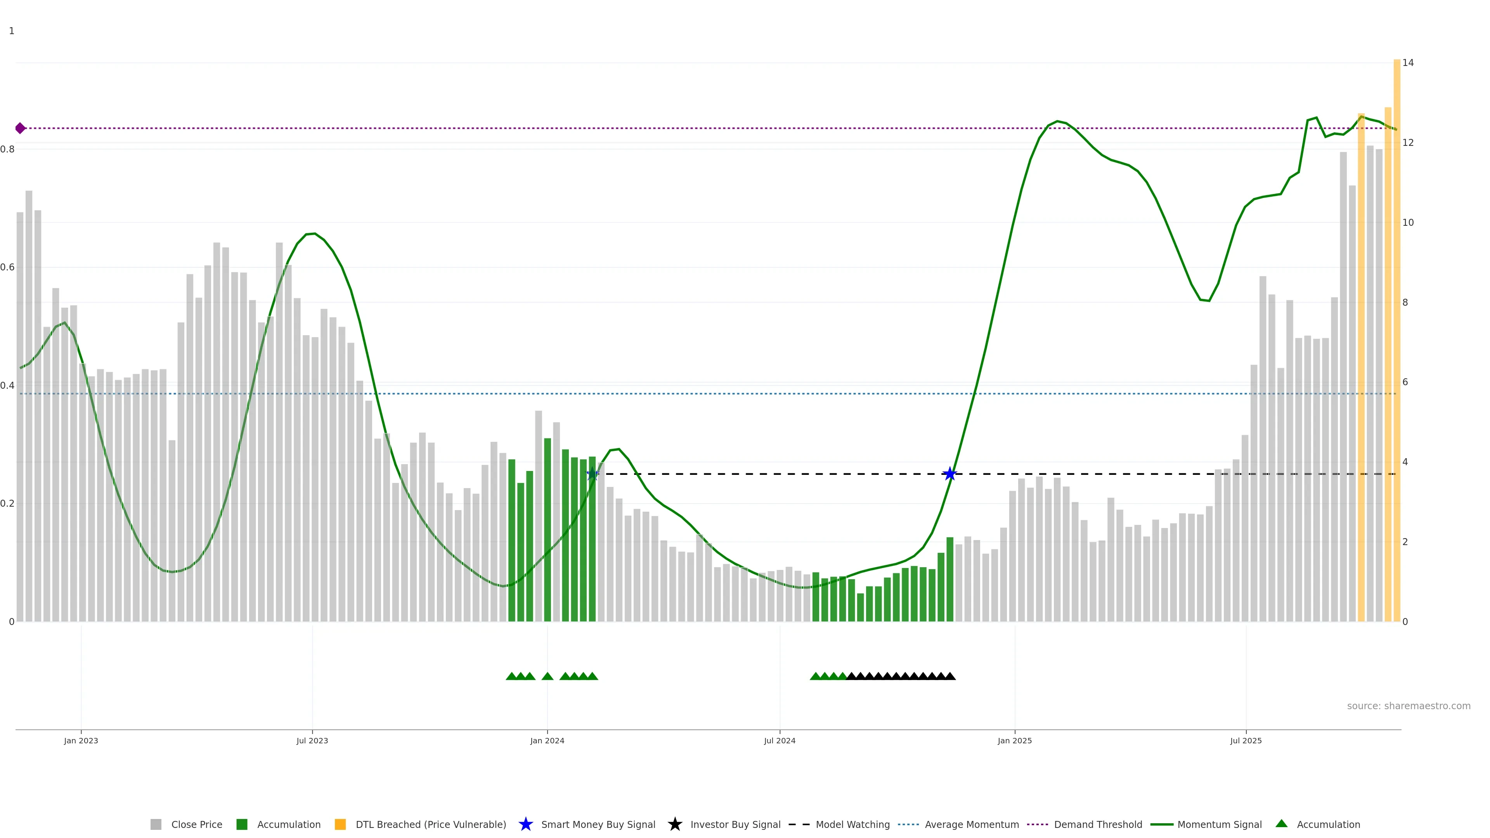Click the orange DTL Breached legend swatch

(340, 825)
